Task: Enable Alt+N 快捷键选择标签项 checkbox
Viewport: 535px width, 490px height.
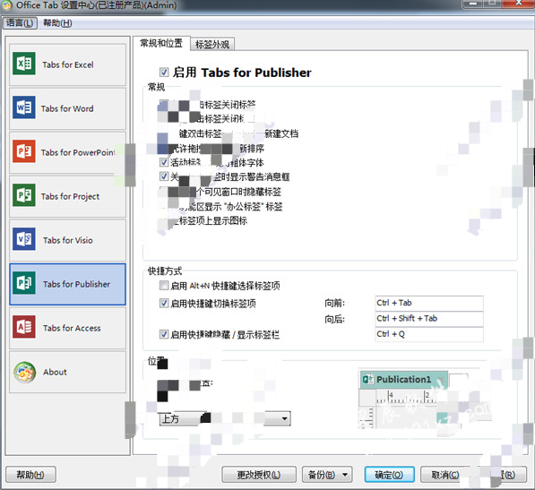Action: (164, 285)
